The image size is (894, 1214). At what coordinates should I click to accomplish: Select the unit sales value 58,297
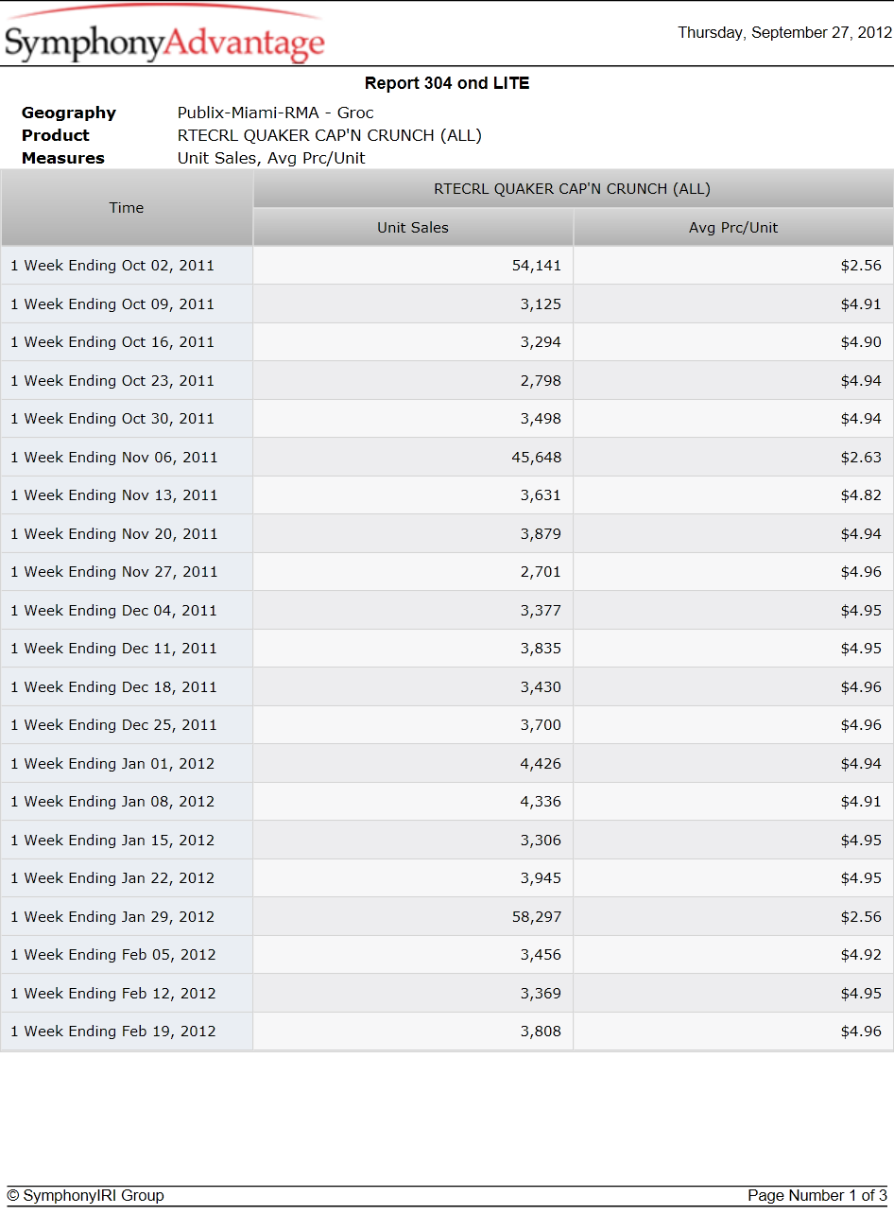pos(537,917)
